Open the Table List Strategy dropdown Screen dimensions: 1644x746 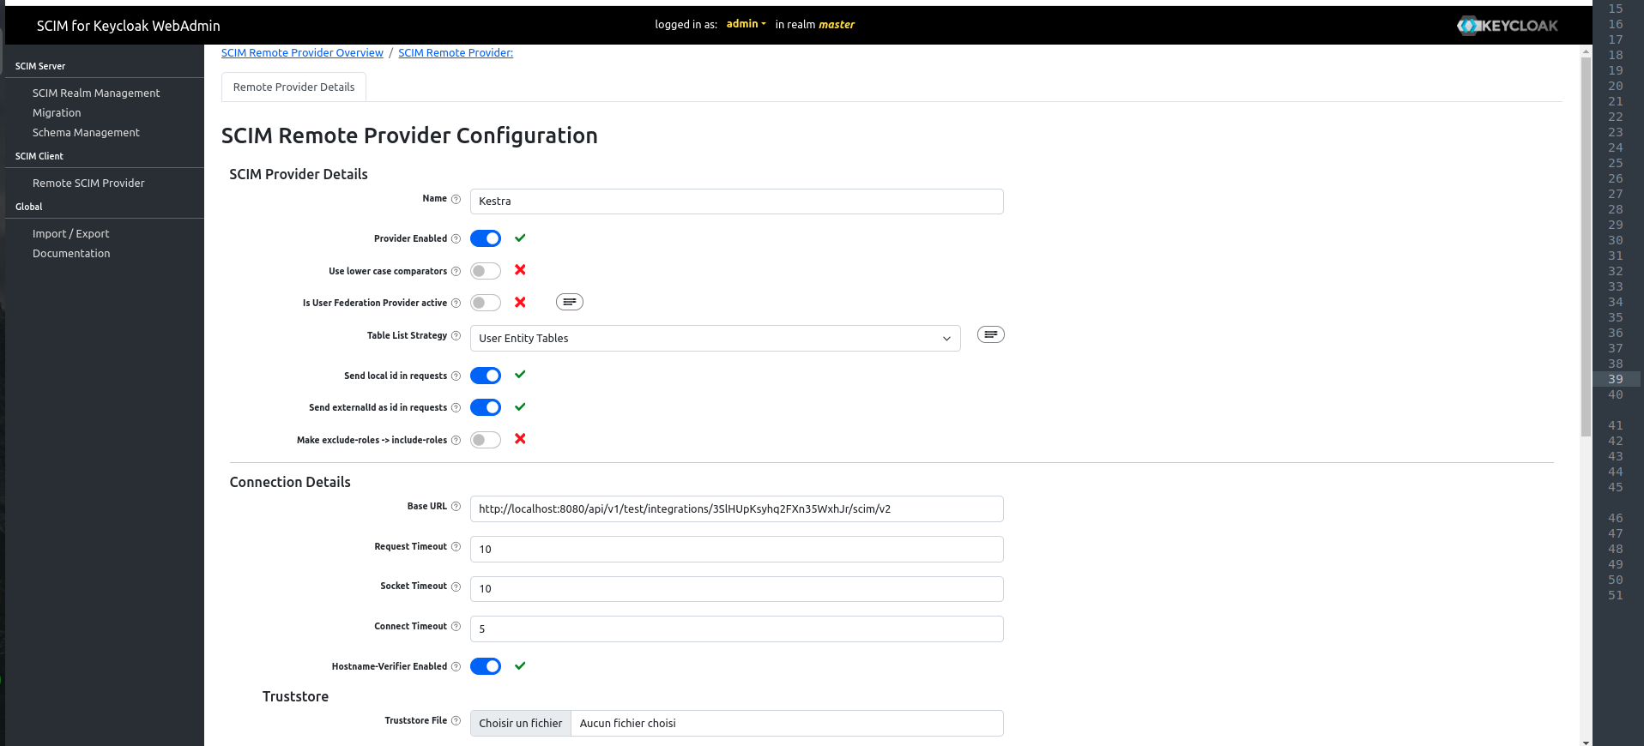click(715, 339)
